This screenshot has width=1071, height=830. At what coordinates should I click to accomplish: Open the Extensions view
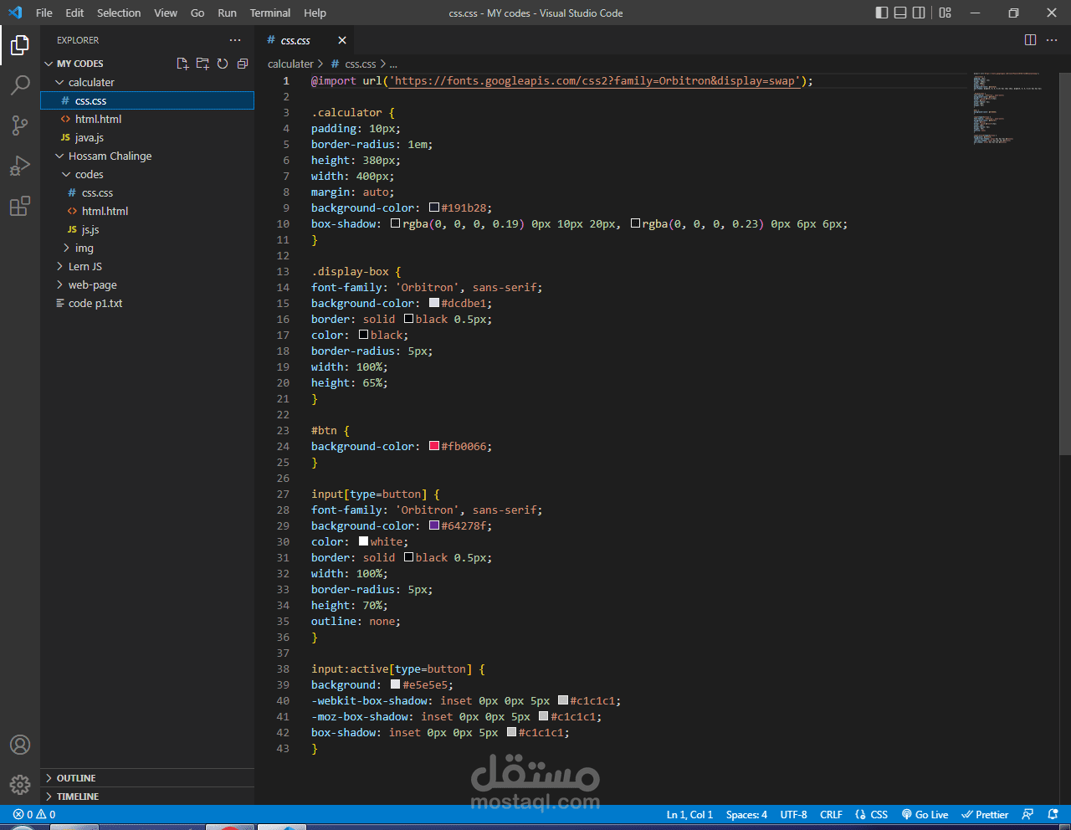(x=20, y=206)
